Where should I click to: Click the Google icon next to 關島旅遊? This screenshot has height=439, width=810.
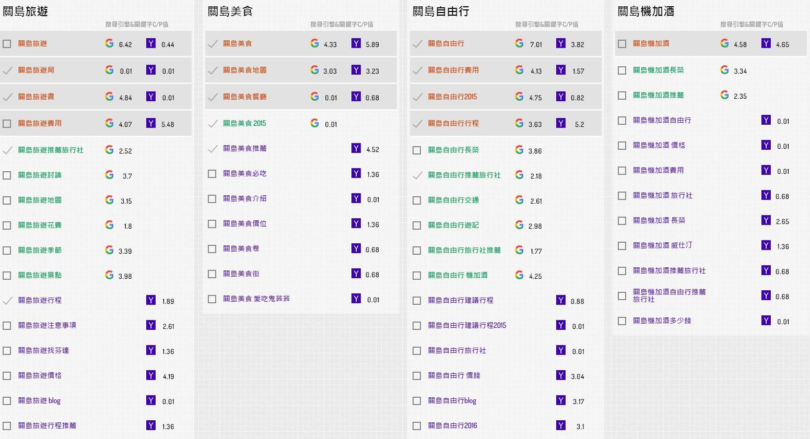[x=109, y=44]
